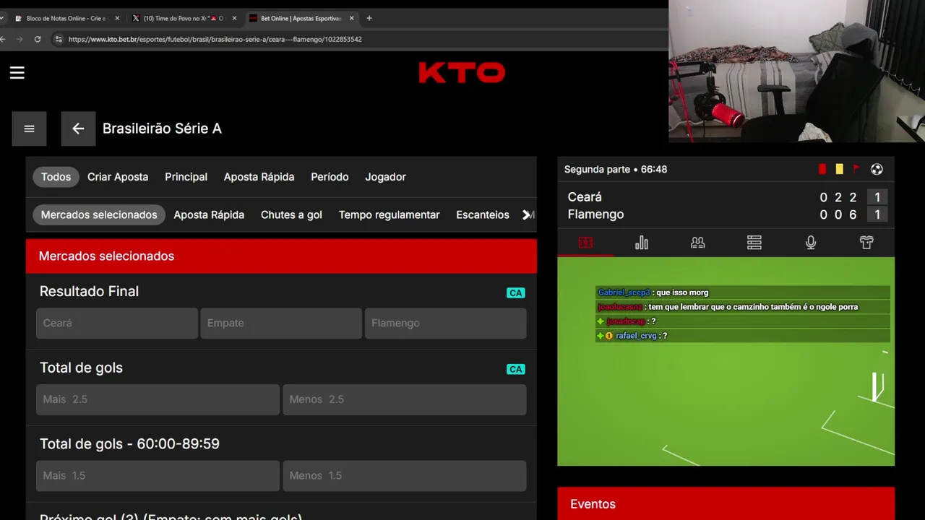Image resolution: width=925 pixels, height=520 pixels.
Task: Switch to Bloco de Notas Online browser tab
Action: click(x=65, y=18)
